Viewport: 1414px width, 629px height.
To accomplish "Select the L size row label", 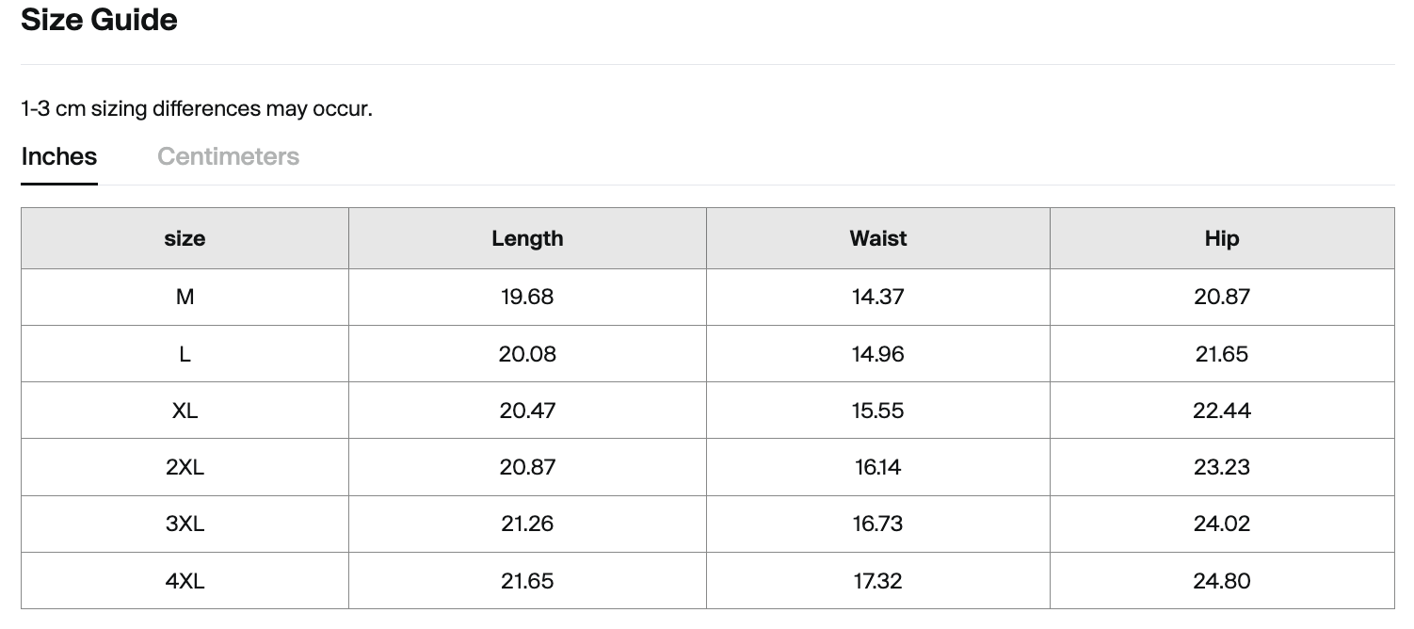I will (x=185, y=354).
